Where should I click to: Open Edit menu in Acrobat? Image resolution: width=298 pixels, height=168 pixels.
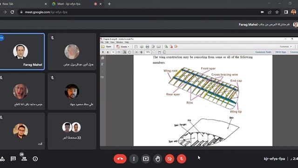pos(107,42)
